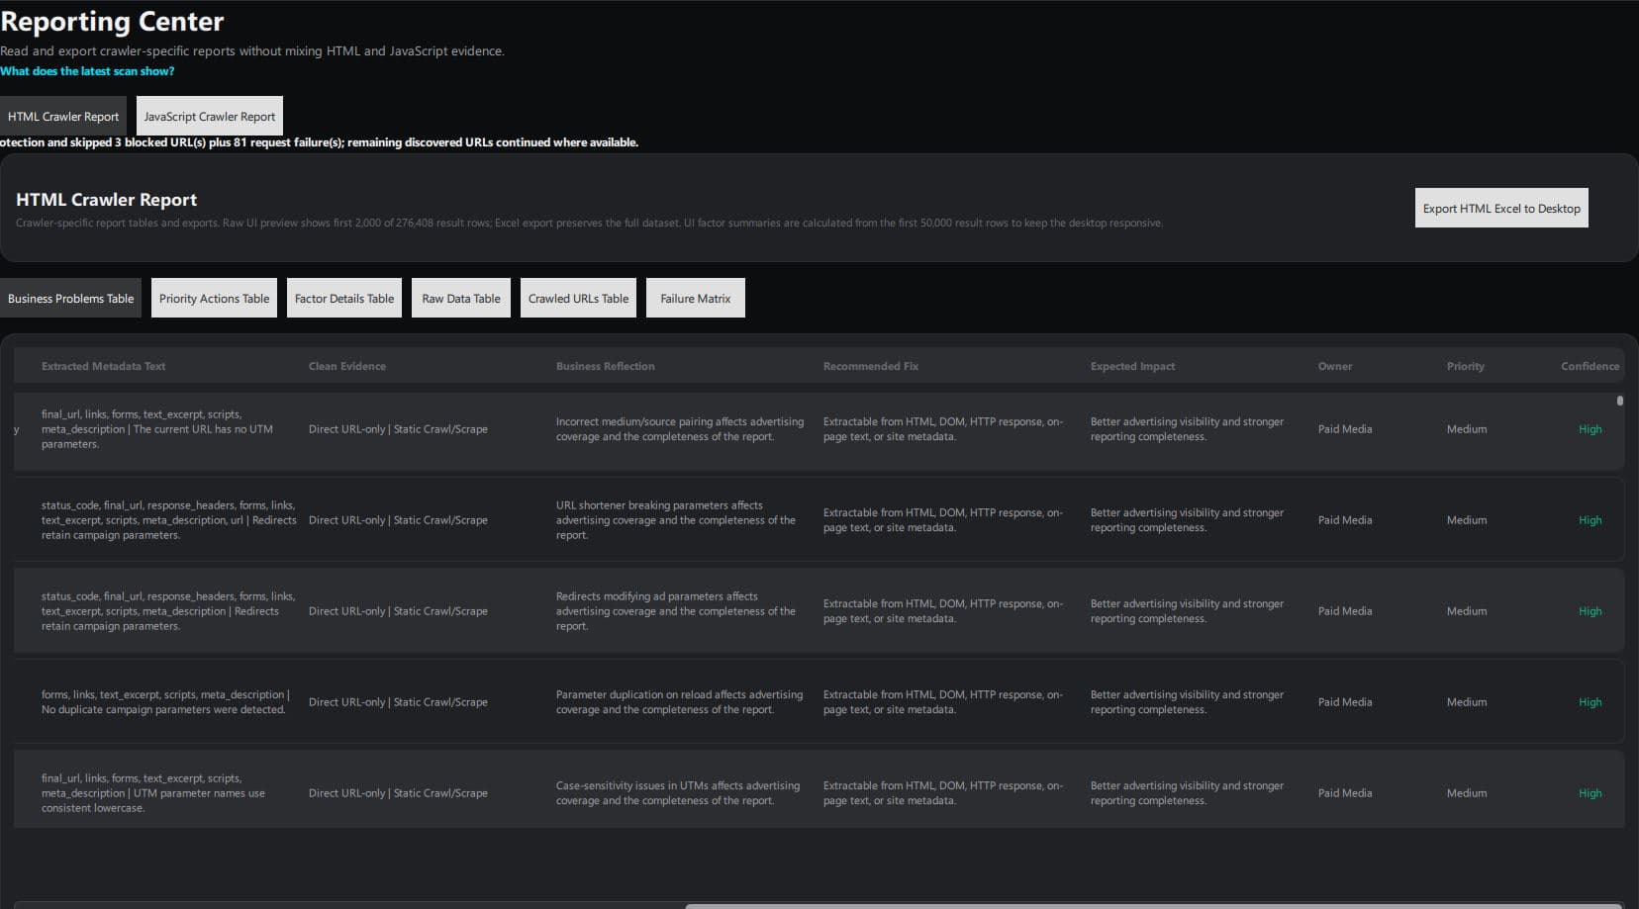The width and height of the screenshot is (1639, 909).
Task: Click the Priority column header
Action: pyautogui.click(x=1466, y=366)
